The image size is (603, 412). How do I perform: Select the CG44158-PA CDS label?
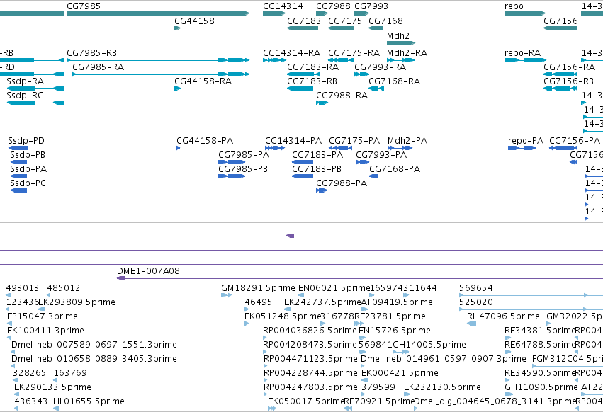(205, 141)
